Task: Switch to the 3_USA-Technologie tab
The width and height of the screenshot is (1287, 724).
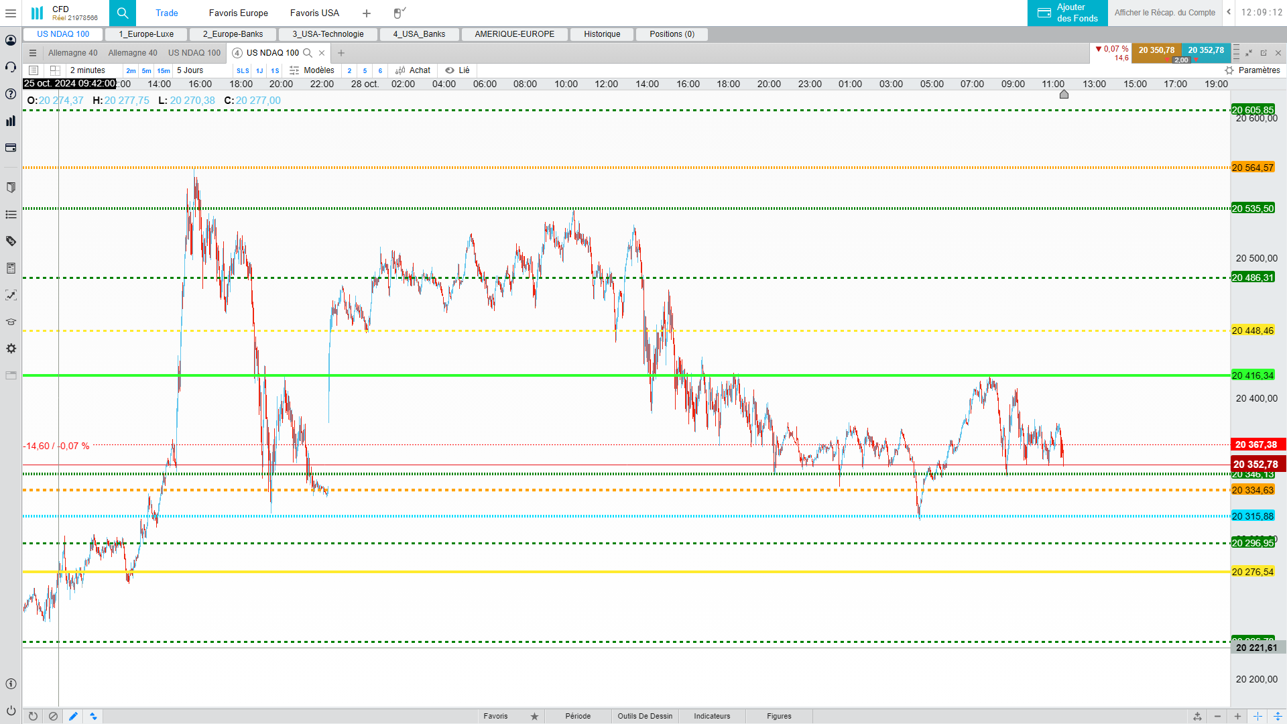Action: click(x=328, y=34)
